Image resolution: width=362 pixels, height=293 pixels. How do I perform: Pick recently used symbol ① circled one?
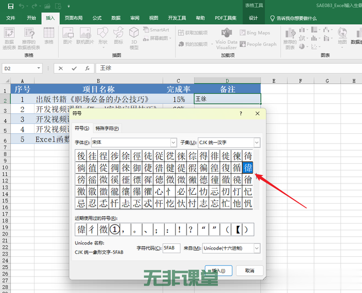114,229
